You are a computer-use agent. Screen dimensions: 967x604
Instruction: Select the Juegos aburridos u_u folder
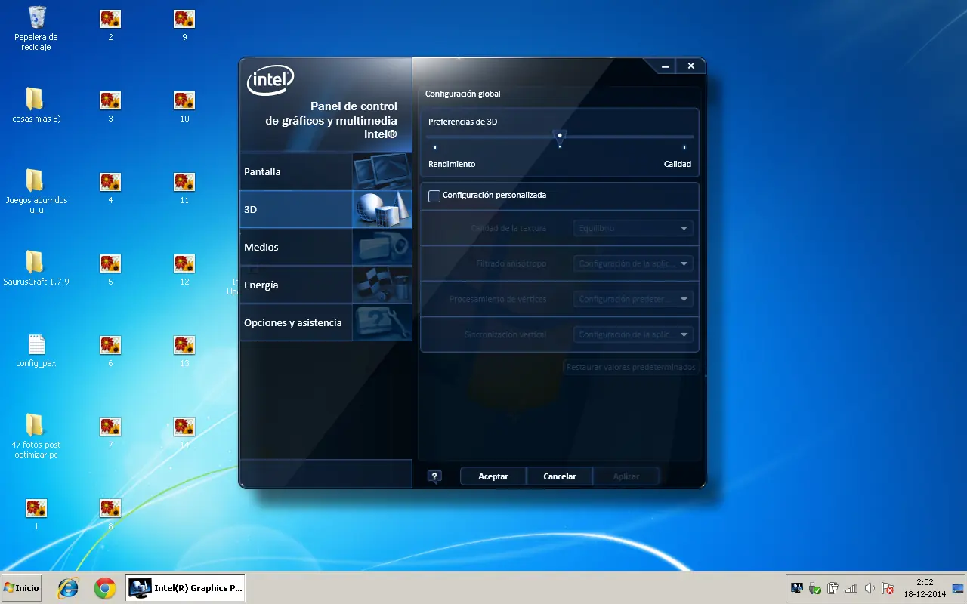point(36,192)
